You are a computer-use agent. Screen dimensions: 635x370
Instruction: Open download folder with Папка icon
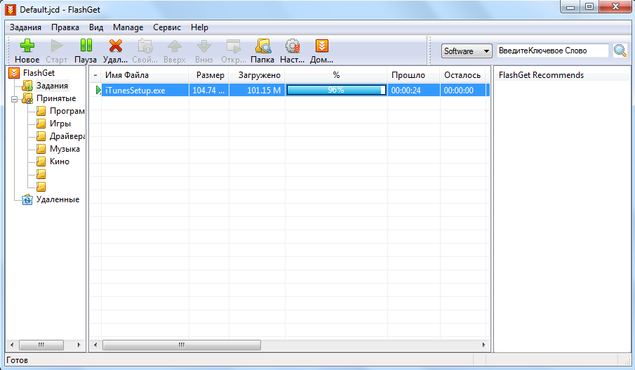263,46
